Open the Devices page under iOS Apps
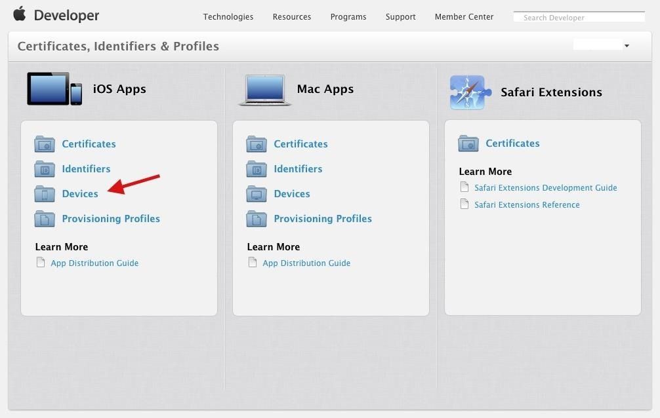Viewport: 660px width, 418px height. (79, 193)
